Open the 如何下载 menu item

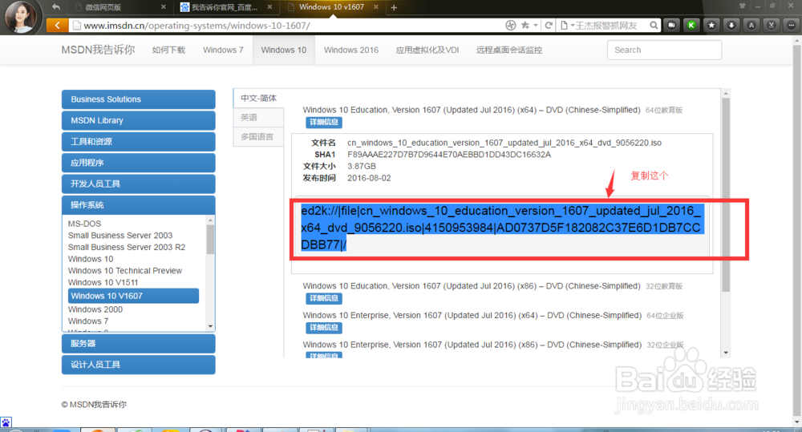[x=168, y=50]
